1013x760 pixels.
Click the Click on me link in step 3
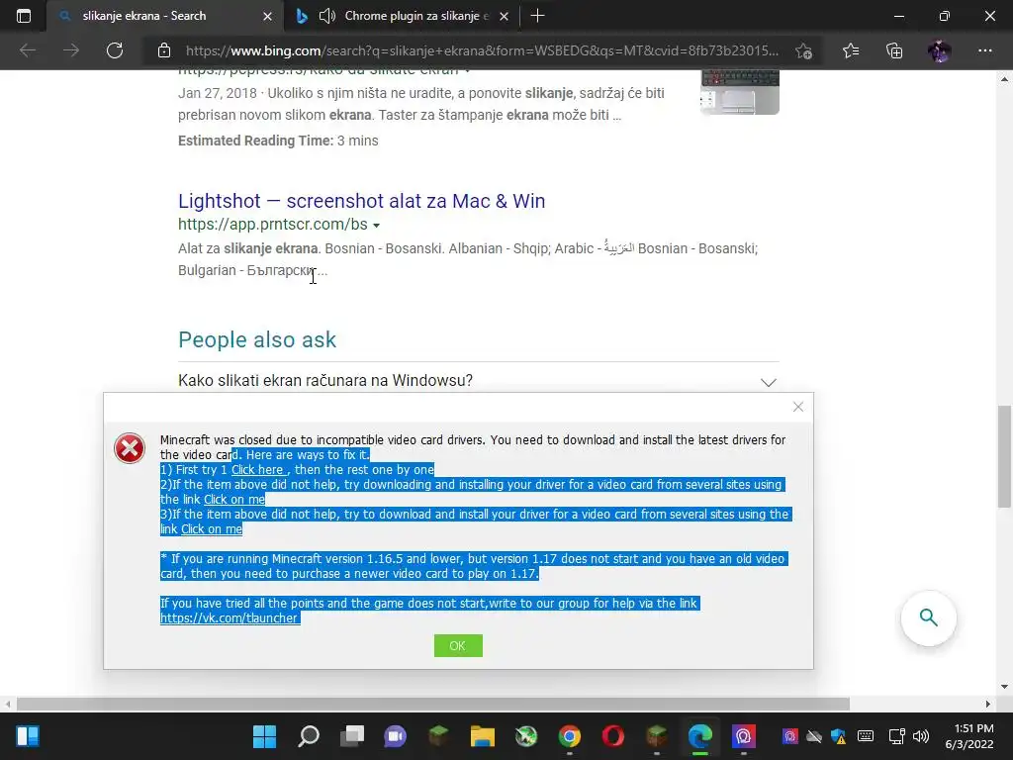[x=212, y=529]
